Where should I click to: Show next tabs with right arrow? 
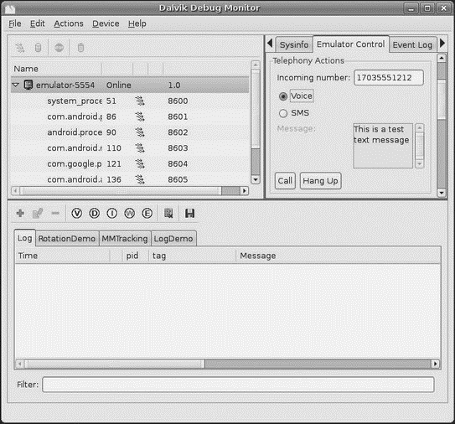pos(442,44)
